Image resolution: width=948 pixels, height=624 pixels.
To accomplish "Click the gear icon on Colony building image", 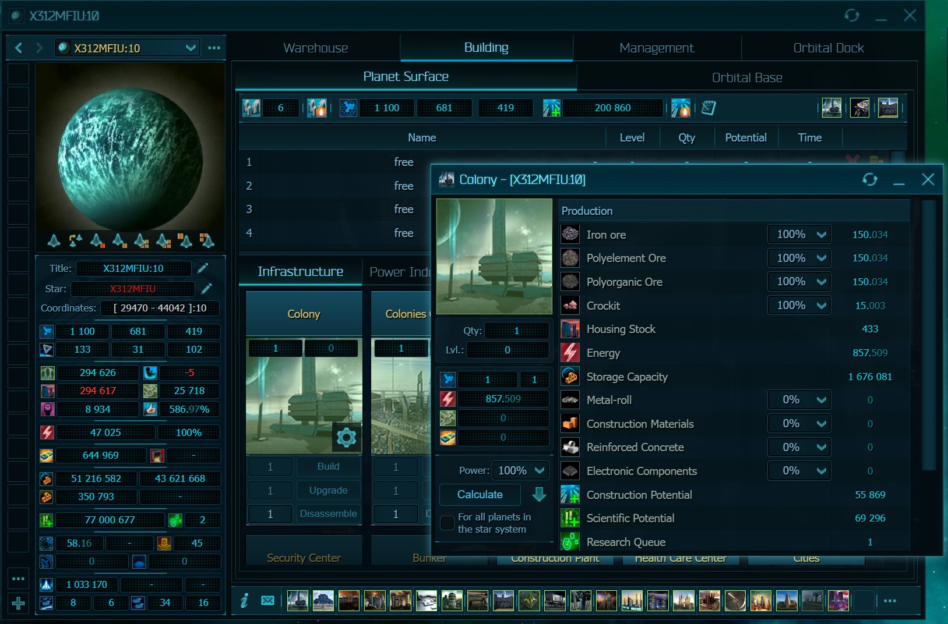I will 346,437.
